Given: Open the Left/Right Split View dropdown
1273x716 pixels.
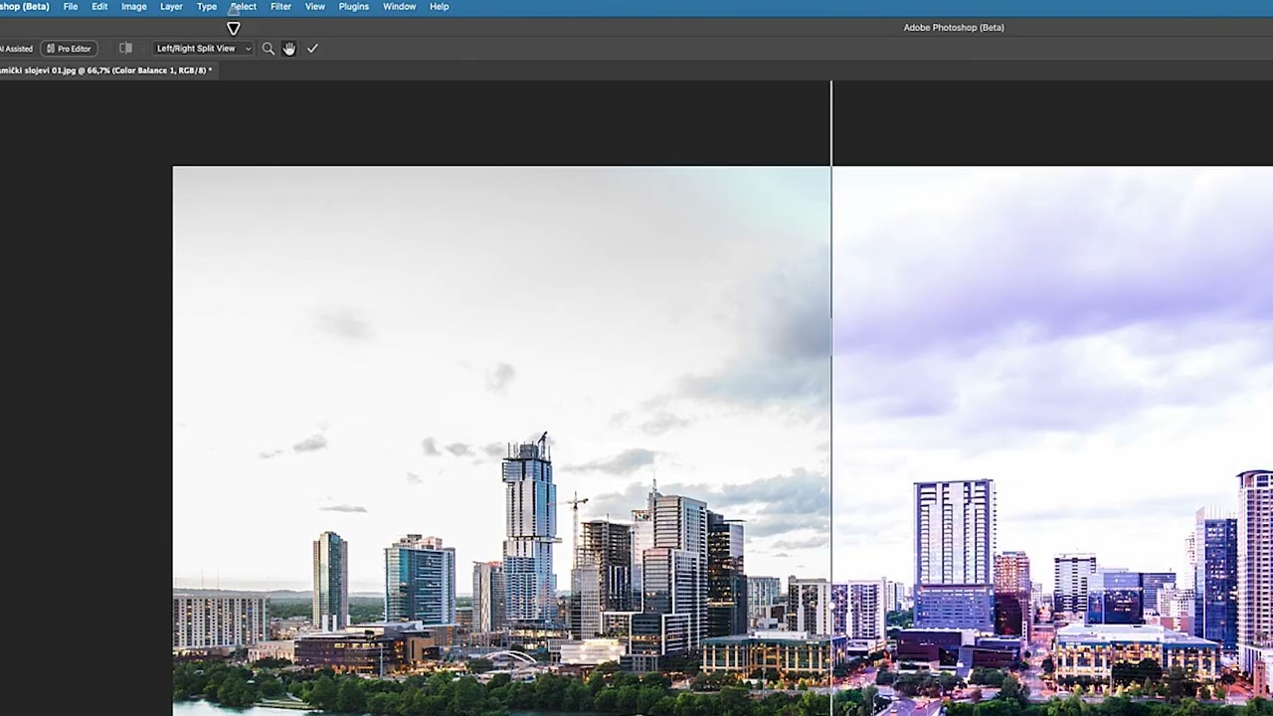Looking at the screenshot, I should [x=204, y=48].
